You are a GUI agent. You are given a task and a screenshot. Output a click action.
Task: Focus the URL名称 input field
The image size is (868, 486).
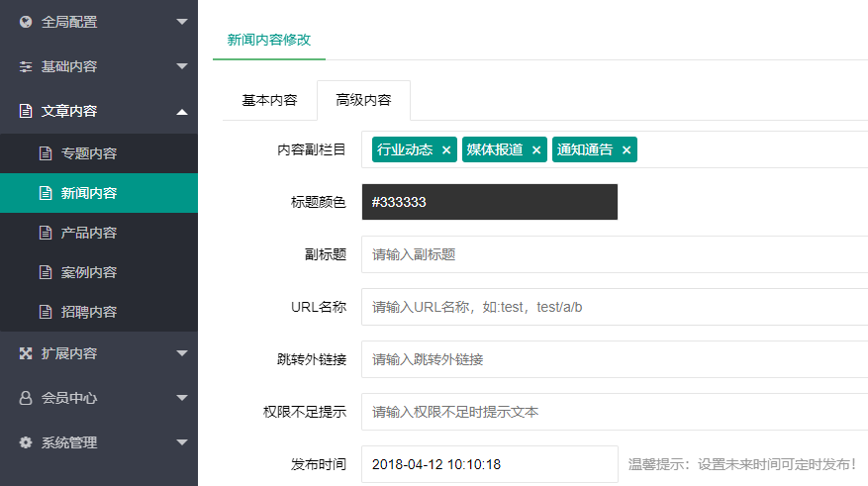click(614, 307)
